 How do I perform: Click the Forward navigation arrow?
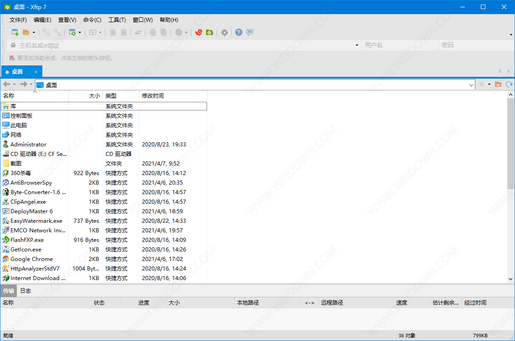click(24, 85)
